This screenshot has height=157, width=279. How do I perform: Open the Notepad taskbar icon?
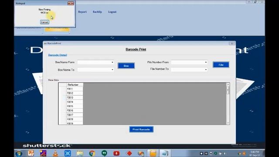[165, 153]
